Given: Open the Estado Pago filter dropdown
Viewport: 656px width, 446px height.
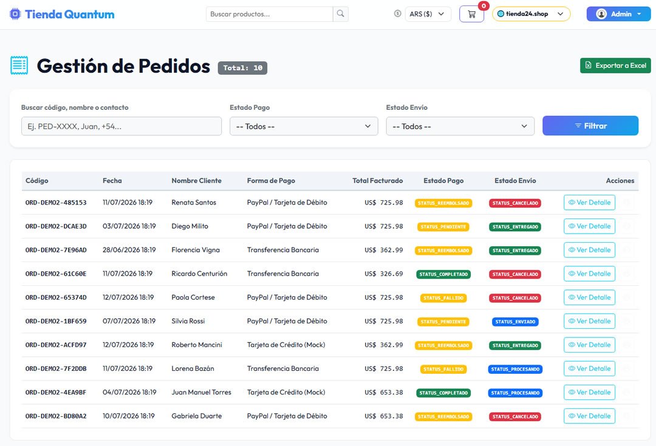Looking at the screenshot, I should [304, 126].
